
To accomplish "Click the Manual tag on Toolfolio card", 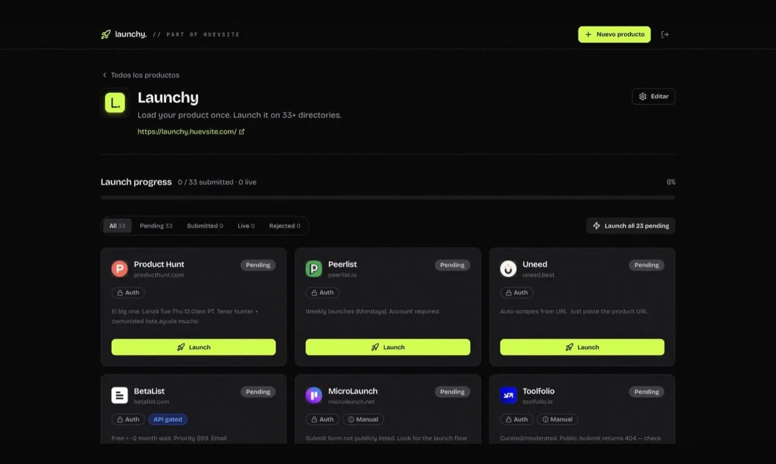I will coord(557,419).
